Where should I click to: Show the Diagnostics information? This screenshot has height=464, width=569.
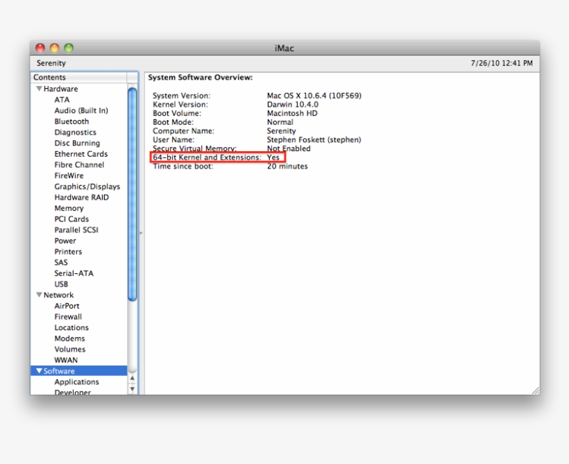(75, 132)
